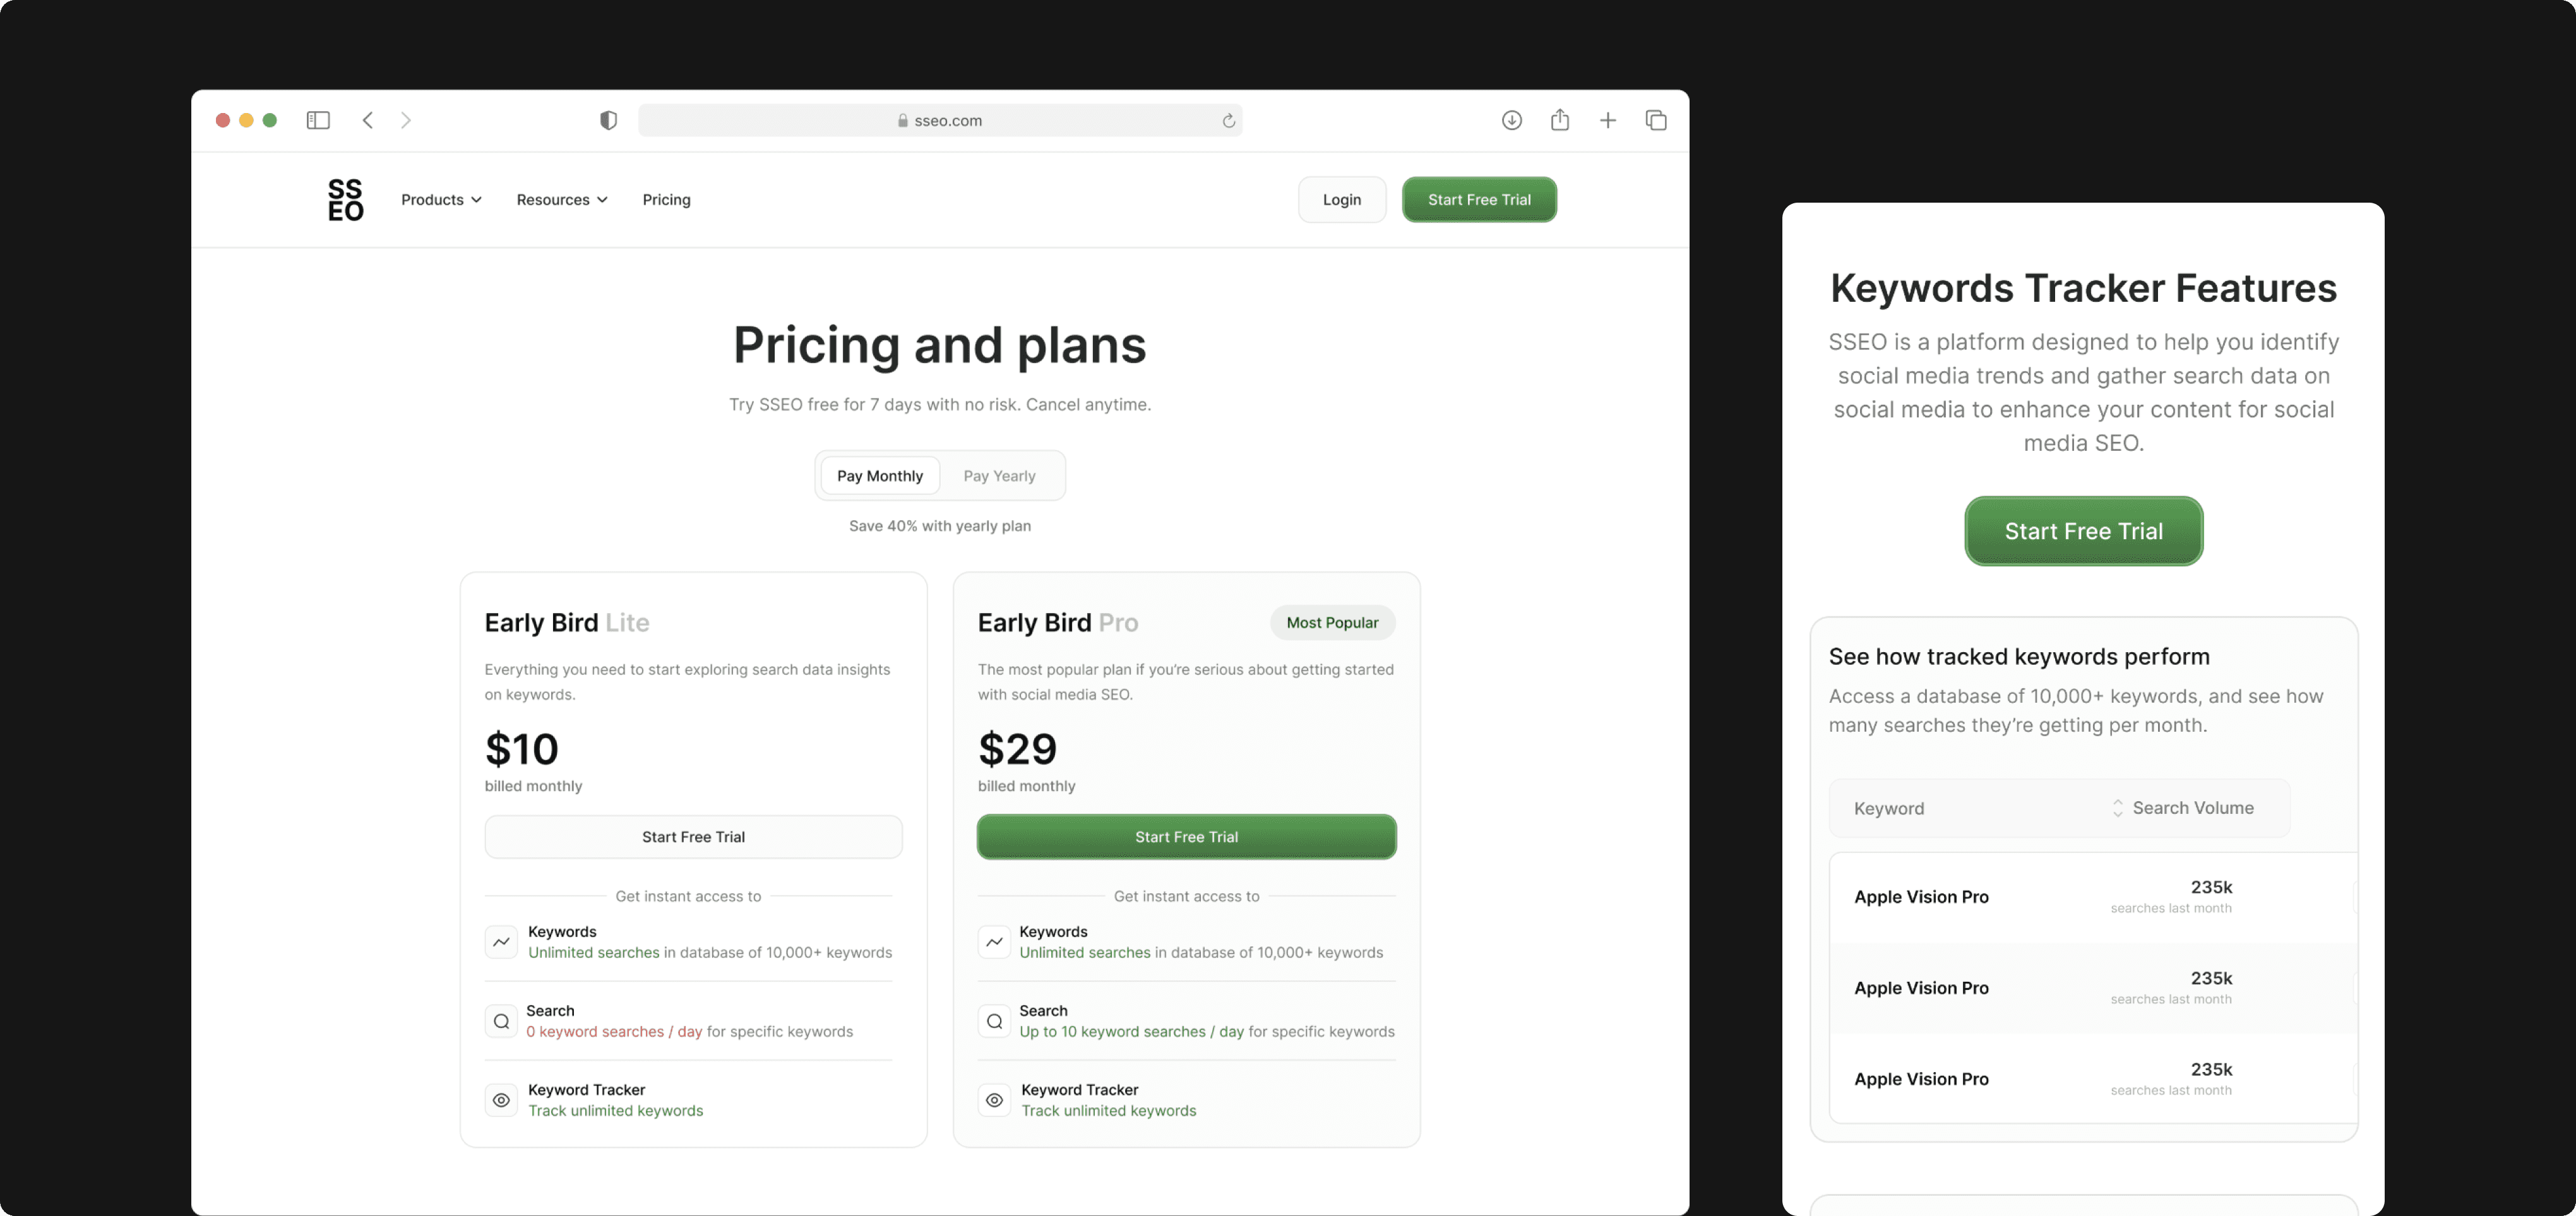
Task: Open the downloads icon in toolbar
Action: coord(1511,120)
